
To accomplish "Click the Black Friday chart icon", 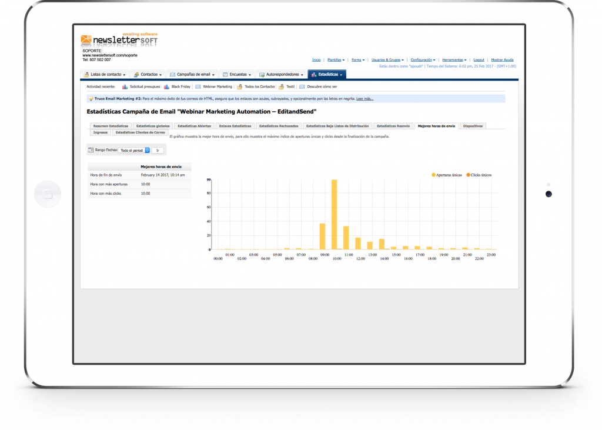I will [166, 86].
